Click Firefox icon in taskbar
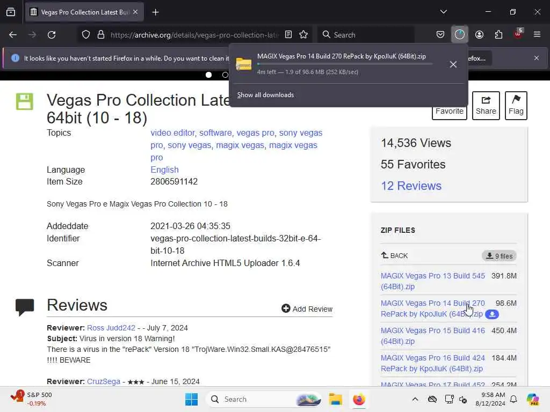 (359, 399)
